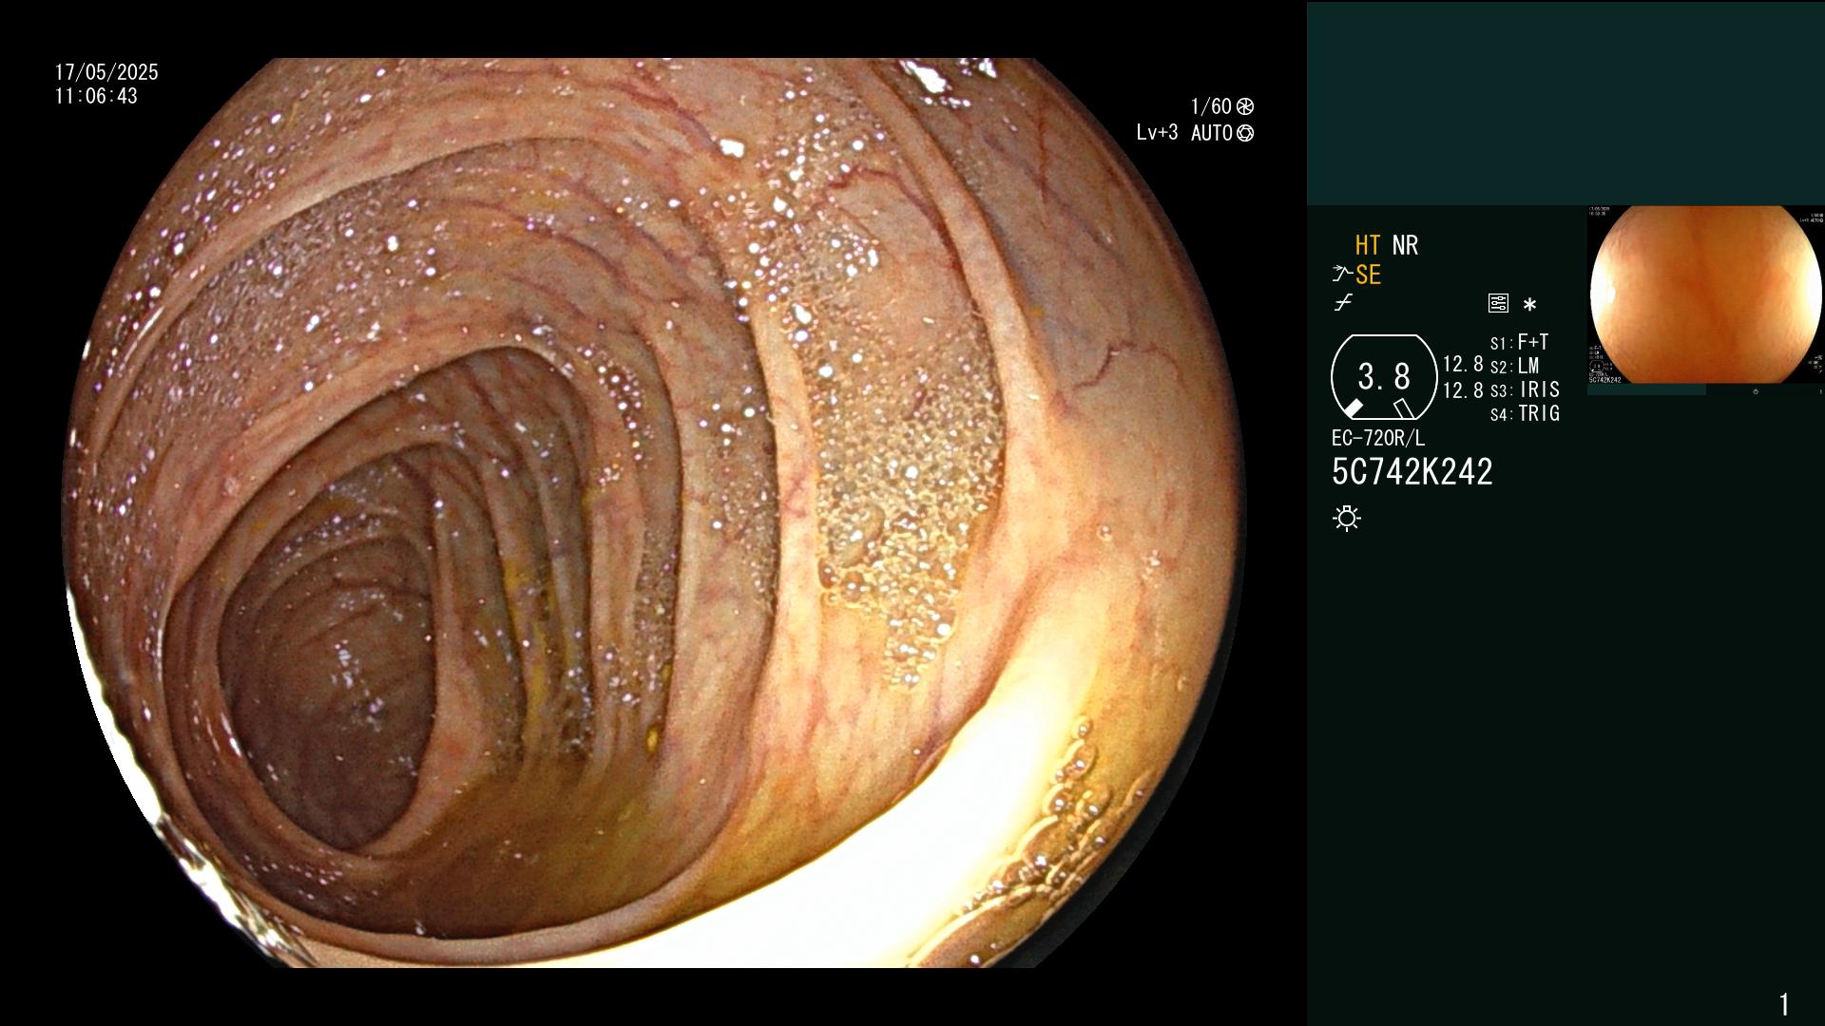Open the captured endoscopy thumbnail image

pos(1705,294)
